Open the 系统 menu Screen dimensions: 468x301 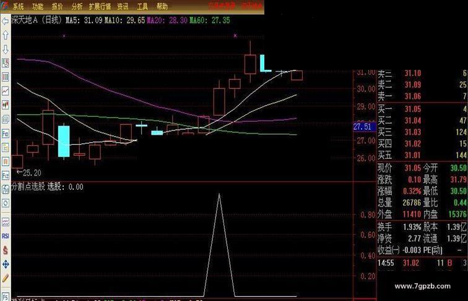pyautogui.click(x=18, y=6)
